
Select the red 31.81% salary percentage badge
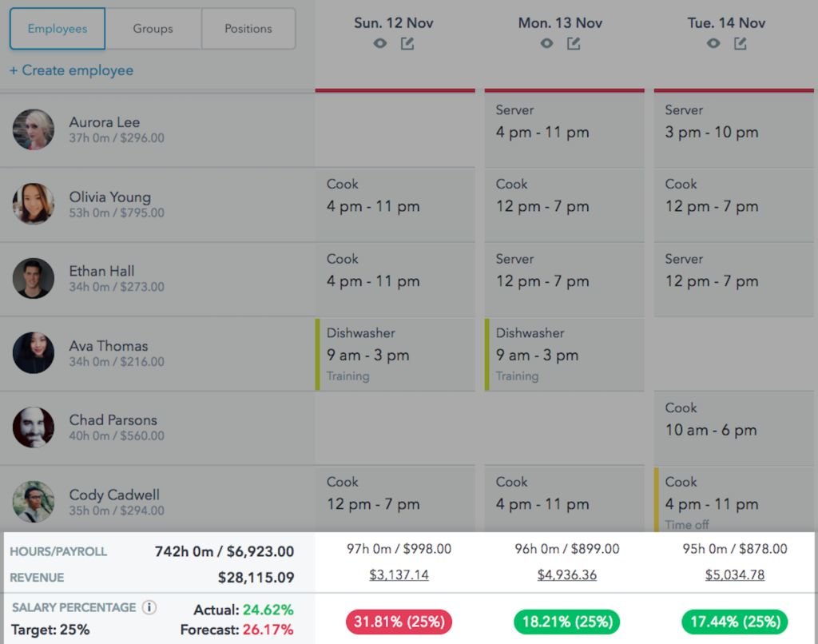click(399, 622)
